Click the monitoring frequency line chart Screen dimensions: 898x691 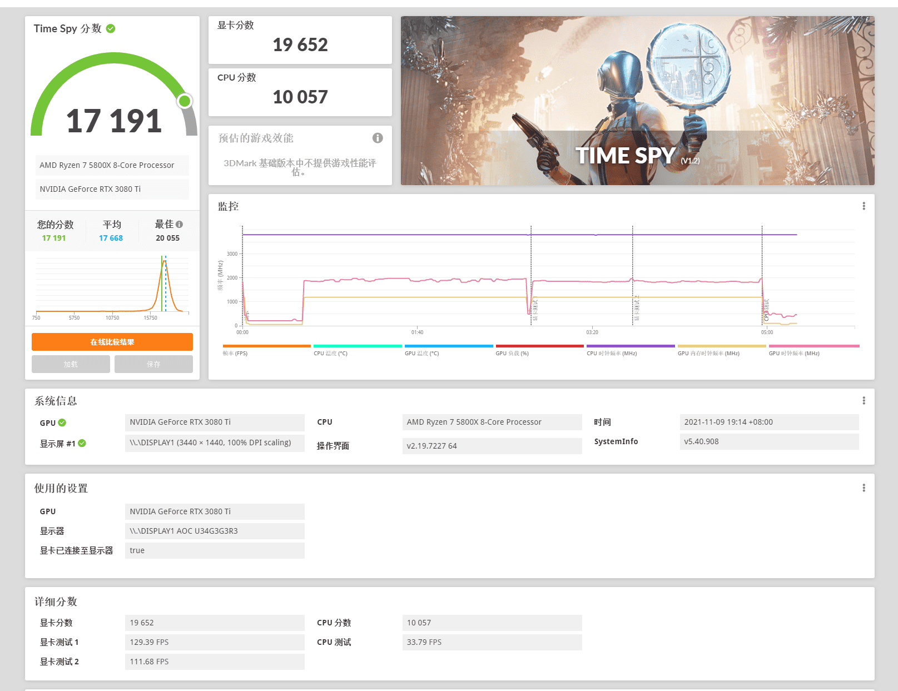(548, 276)
